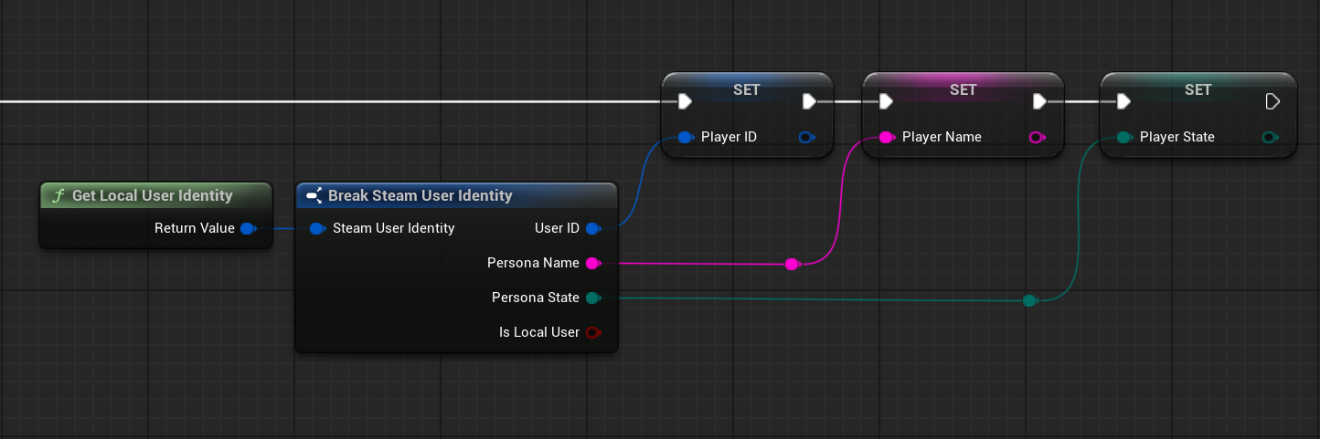Click the Is Local User output pin
Image resolution: width=1320 pixels, height=439 pixels.
point(592,332)
